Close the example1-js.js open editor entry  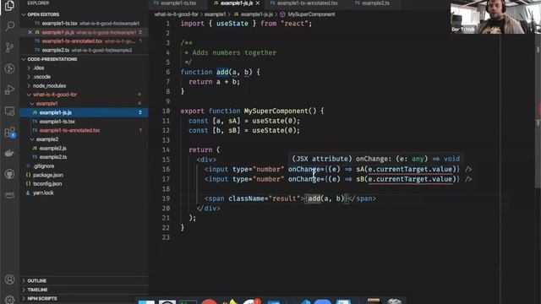click(x=30, y=32)
